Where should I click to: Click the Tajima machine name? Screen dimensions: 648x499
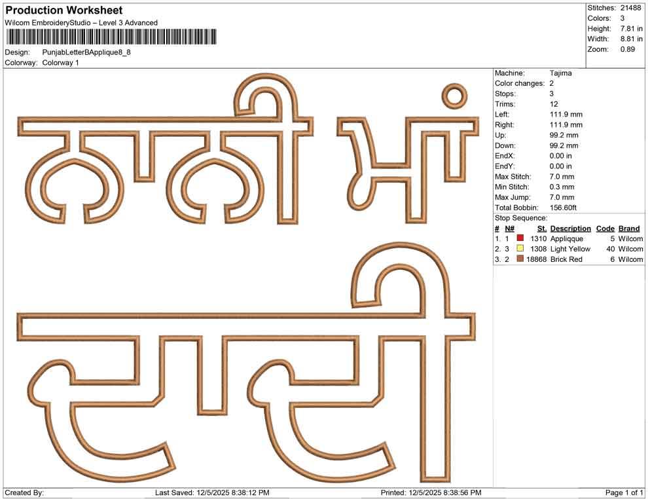pos(560,73)
